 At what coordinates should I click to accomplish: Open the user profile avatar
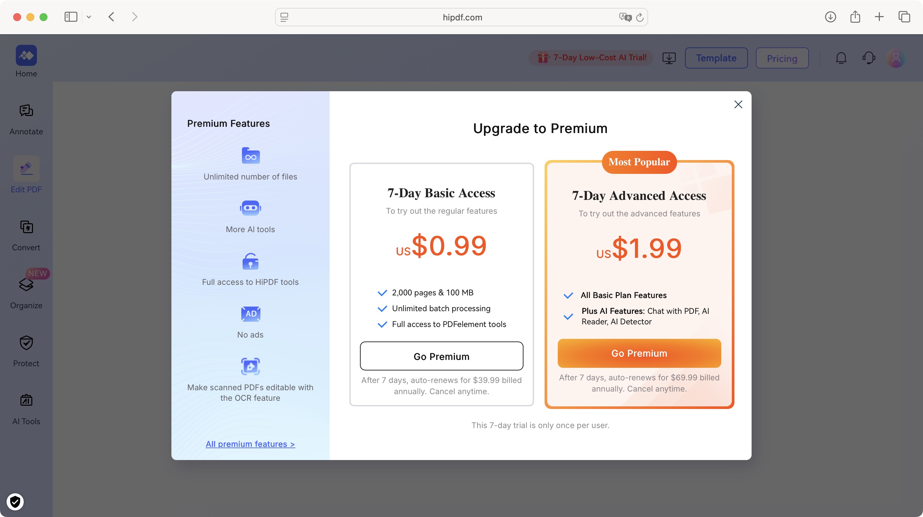[896, 58]
